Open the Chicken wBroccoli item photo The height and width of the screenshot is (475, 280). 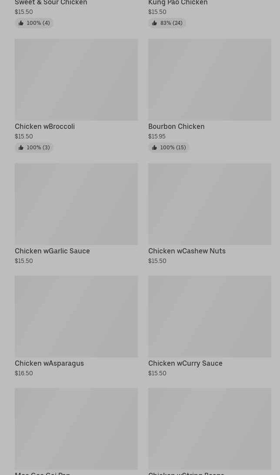(x=76, y=80)
